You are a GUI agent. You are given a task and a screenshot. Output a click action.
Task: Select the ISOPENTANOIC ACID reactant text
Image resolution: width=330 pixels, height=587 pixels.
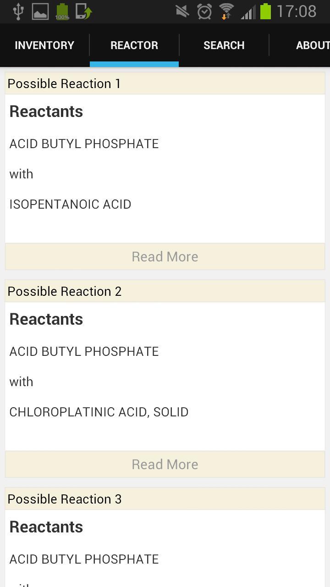pos(70,204)
